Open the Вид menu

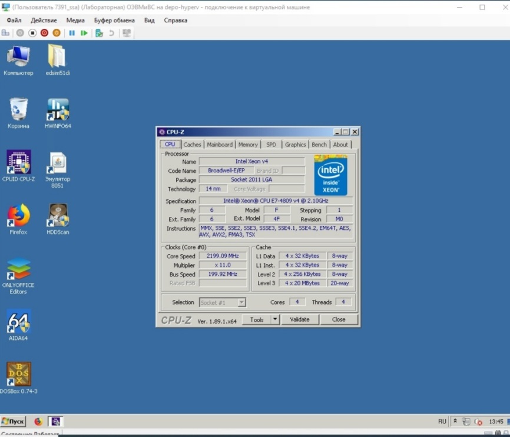pyautogui.click(x=150, y=20)
